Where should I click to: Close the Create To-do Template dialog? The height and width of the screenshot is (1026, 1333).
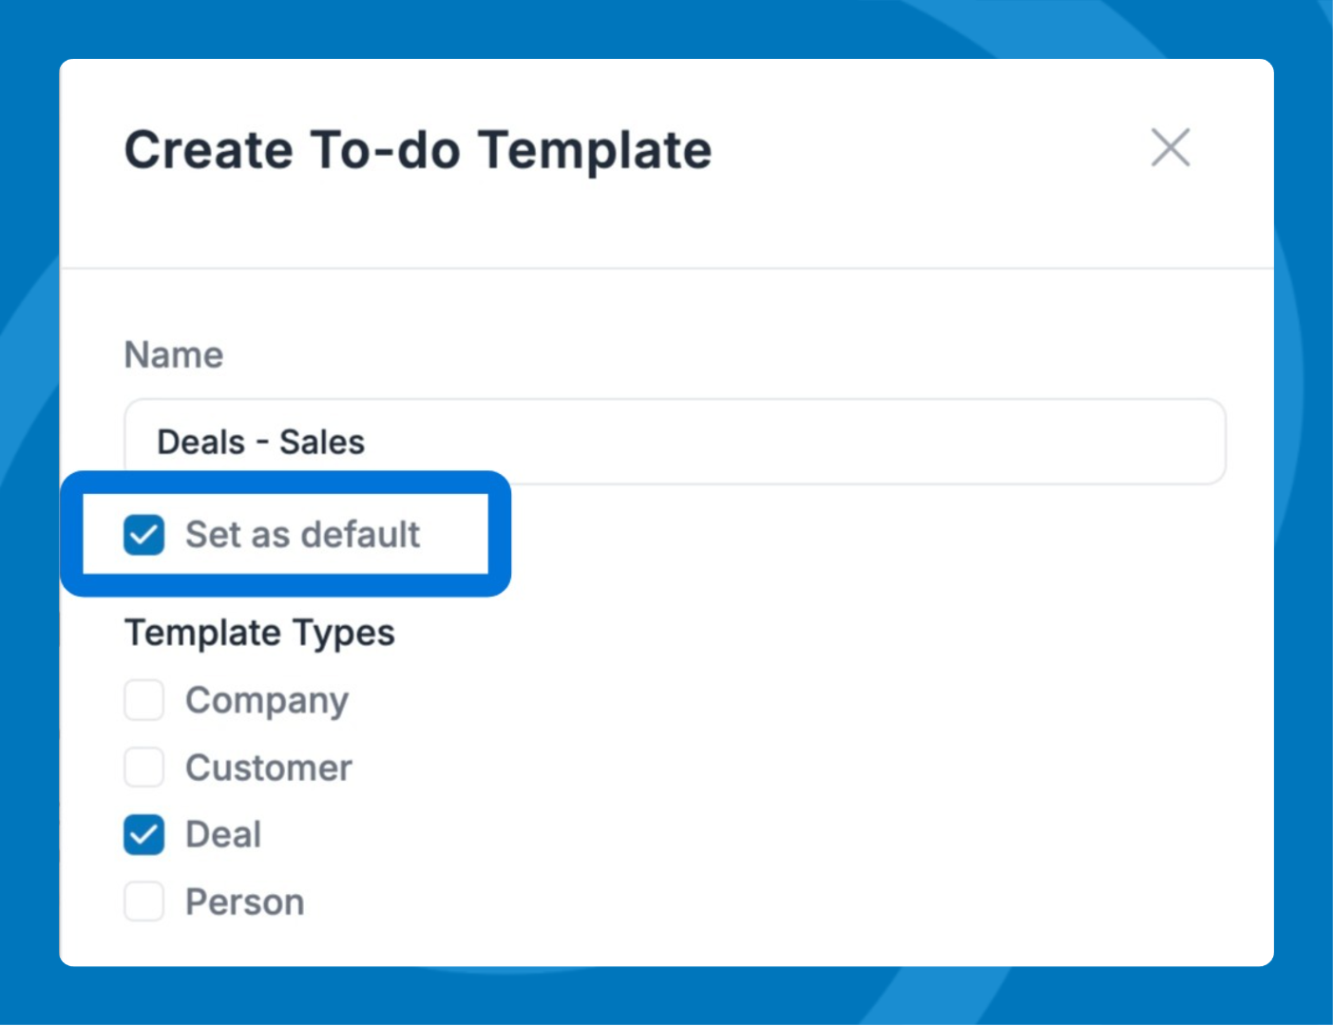pos(1170,148)
